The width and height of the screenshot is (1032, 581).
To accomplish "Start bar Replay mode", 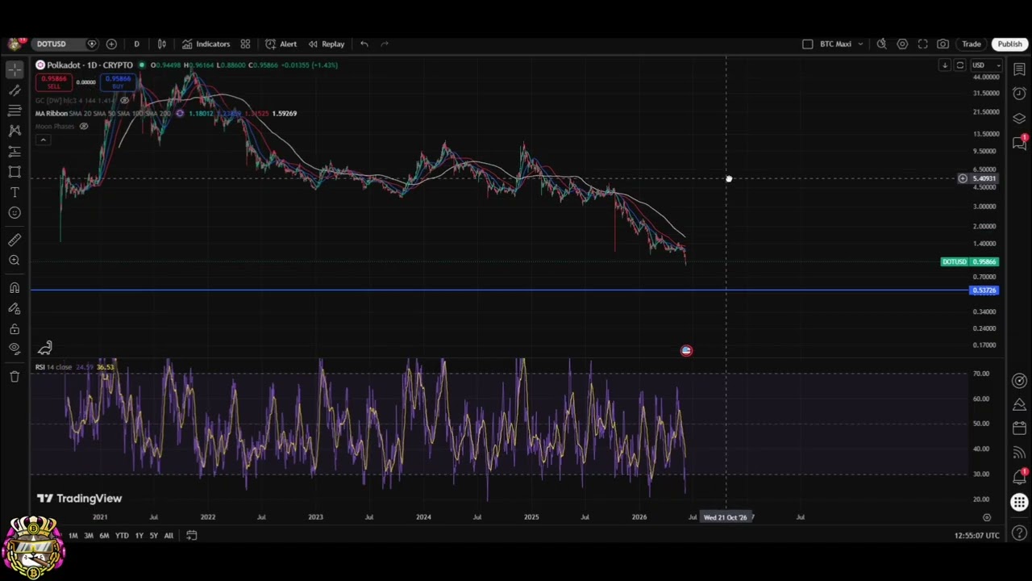I will click(327, 44).
